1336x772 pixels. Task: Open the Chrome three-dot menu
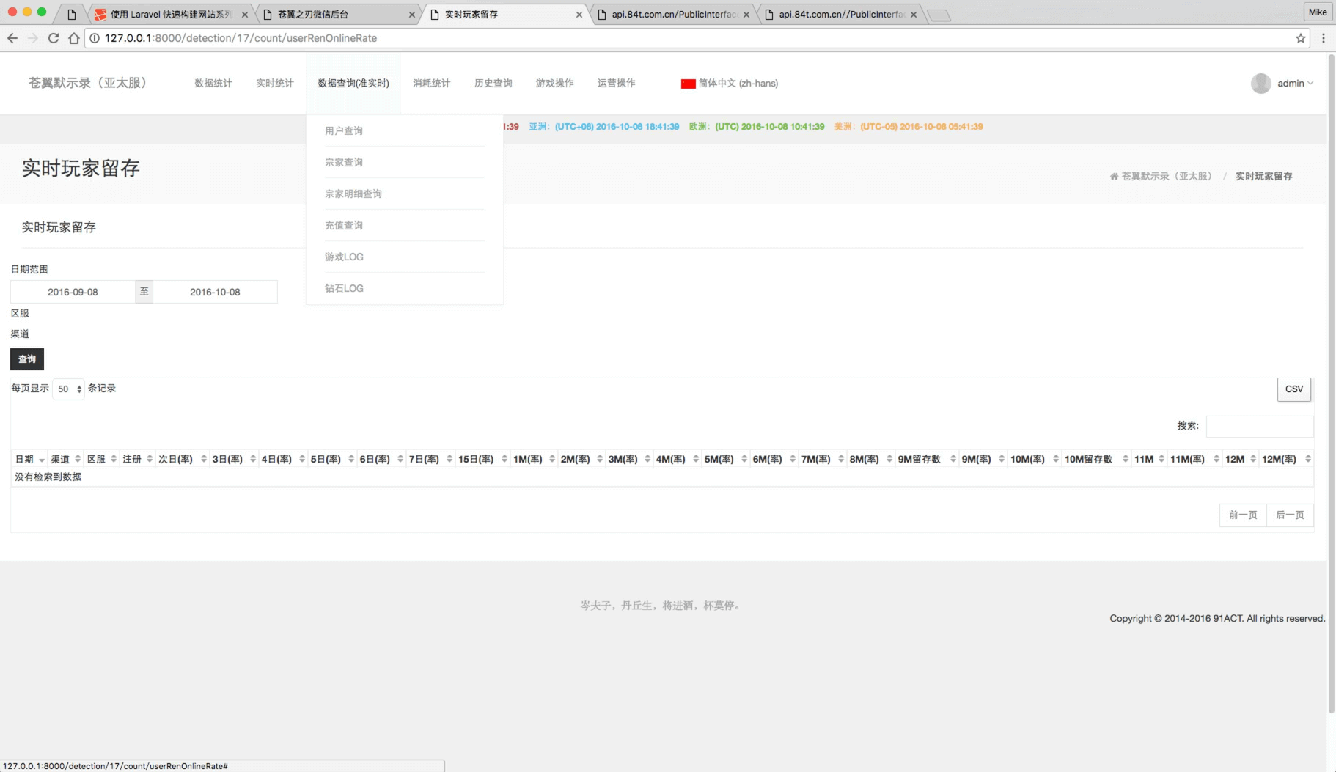click(1324, 38)
